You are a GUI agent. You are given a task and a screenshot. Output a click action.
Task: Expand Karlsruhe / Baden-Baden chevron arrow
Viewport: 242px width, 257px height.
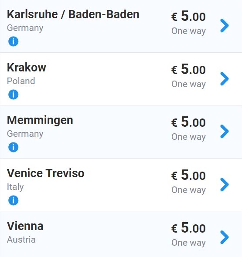(225, 26)
